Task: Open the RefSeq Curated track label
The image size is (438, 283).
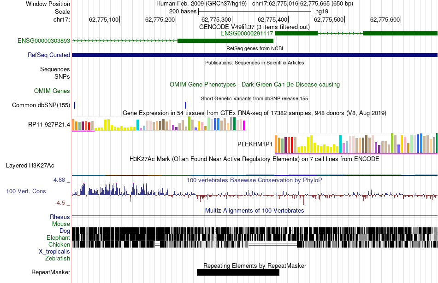Action: point(49,55)
